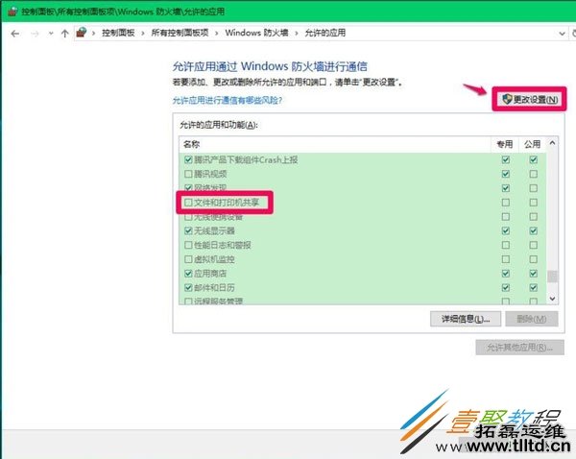Click 详细信息(L)... button
The width and height of the screenshot is (576, 459).
(466, 319)
